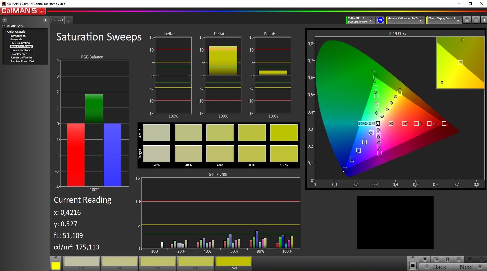Screen dimensions: 487x271
Task: Expand the Direct Display Control dropdown
Action: click(x=458, y=20)
